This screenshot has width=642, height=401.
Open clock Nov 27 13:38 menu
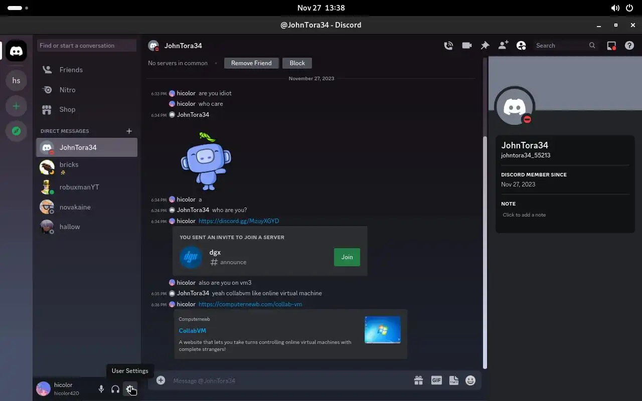pos(321,8)
